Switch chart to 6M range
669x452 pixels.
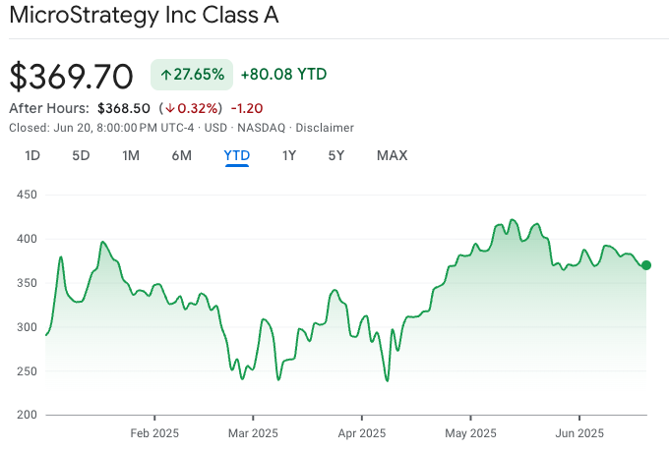click(x=181, y=155)
